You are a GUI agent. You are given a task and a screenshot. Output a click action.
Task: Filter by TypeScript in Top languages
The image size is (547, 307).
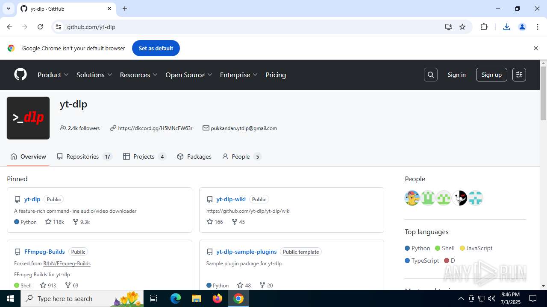click(422, 261)
